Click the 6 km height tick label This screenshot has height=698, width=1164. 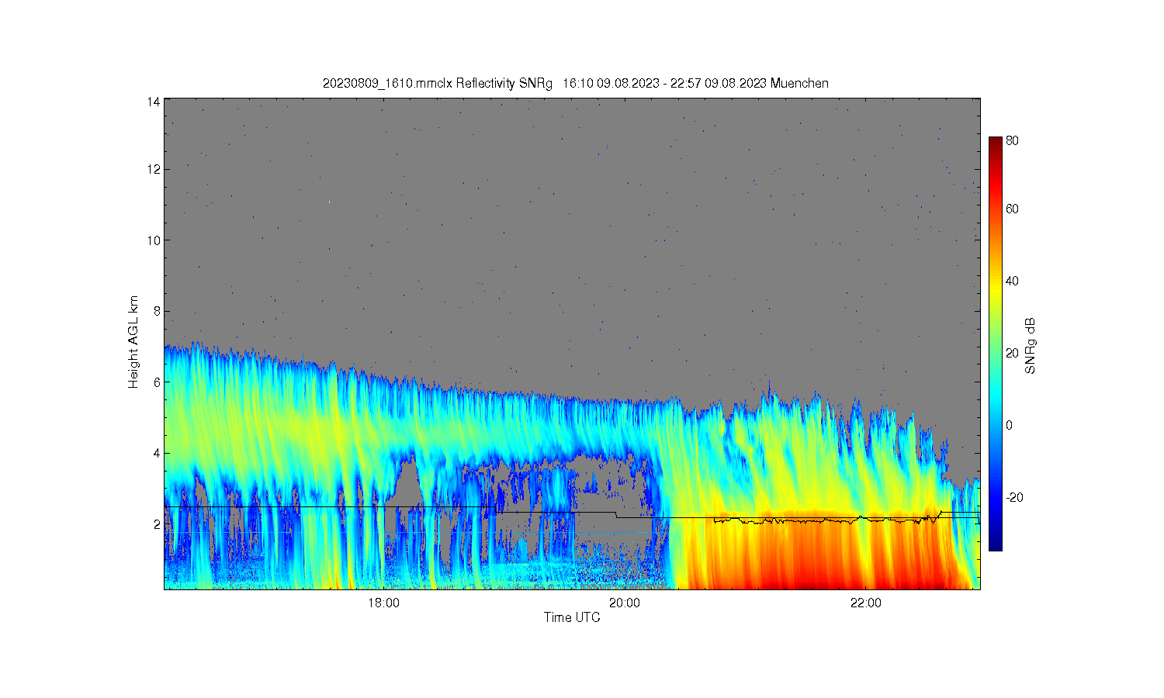tap(157, 382)
